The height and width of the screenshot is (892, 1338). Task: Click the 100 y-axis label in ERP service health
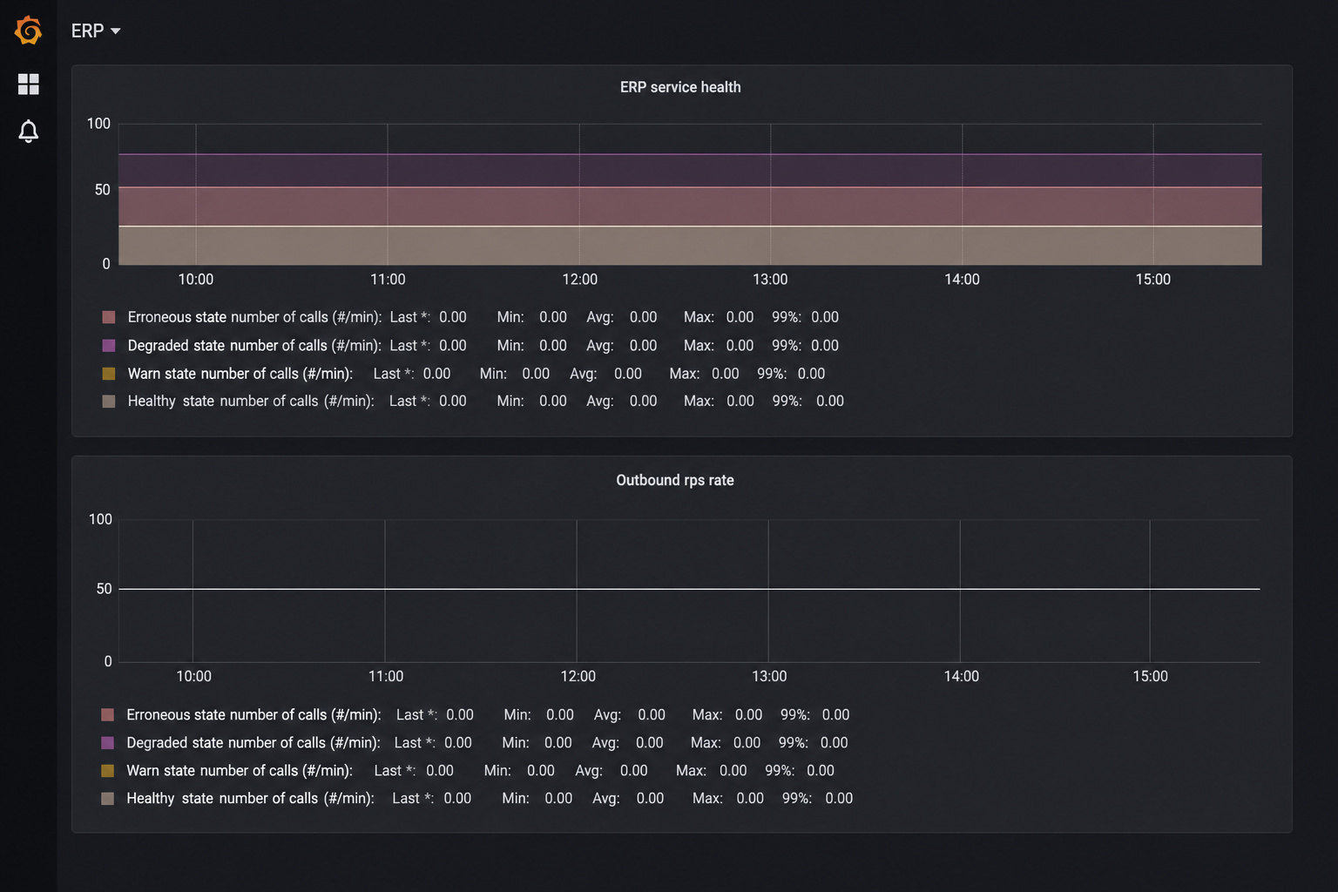point(98,124)
